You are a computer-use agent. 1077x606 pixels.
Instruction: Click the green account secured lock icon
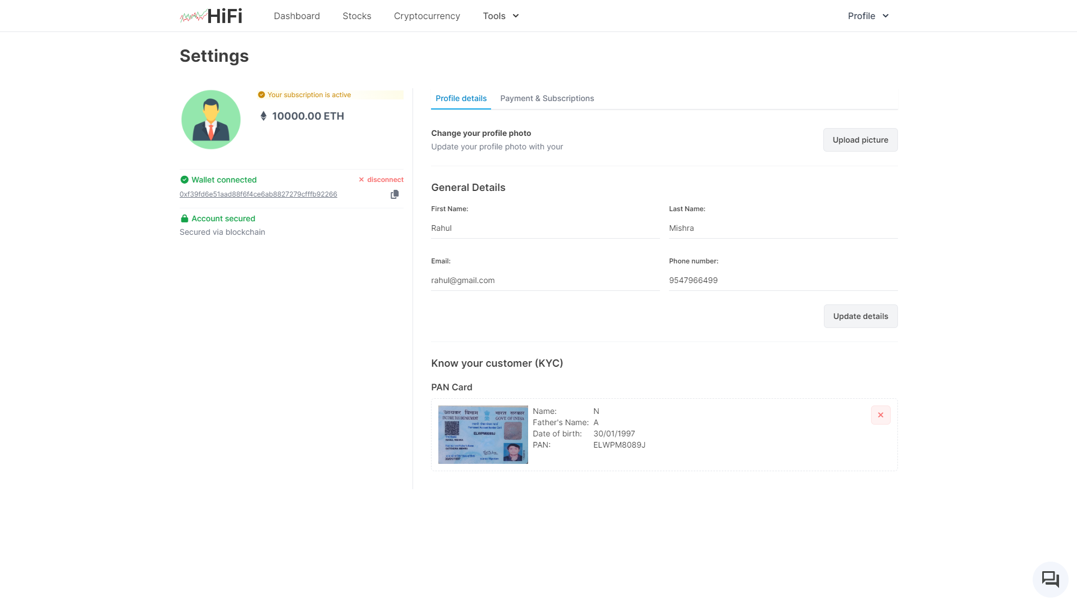[x=184, y=218]
